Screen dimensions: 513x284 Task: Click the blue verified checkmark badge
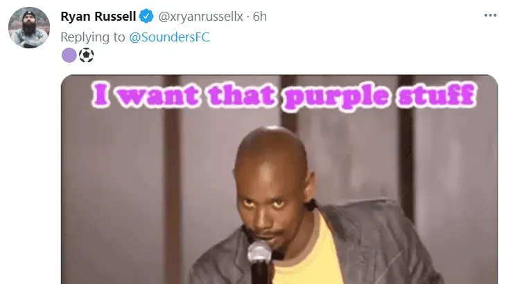146,17
